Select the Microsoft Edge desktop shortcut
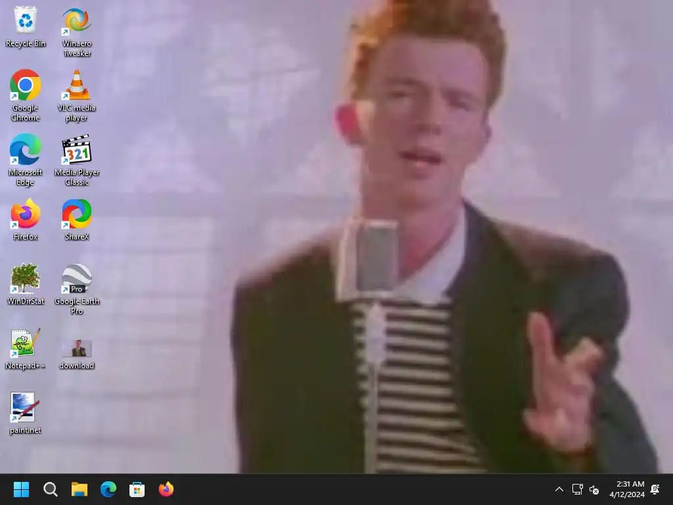The width and height of the screenshot is (673, 505). 26,160
